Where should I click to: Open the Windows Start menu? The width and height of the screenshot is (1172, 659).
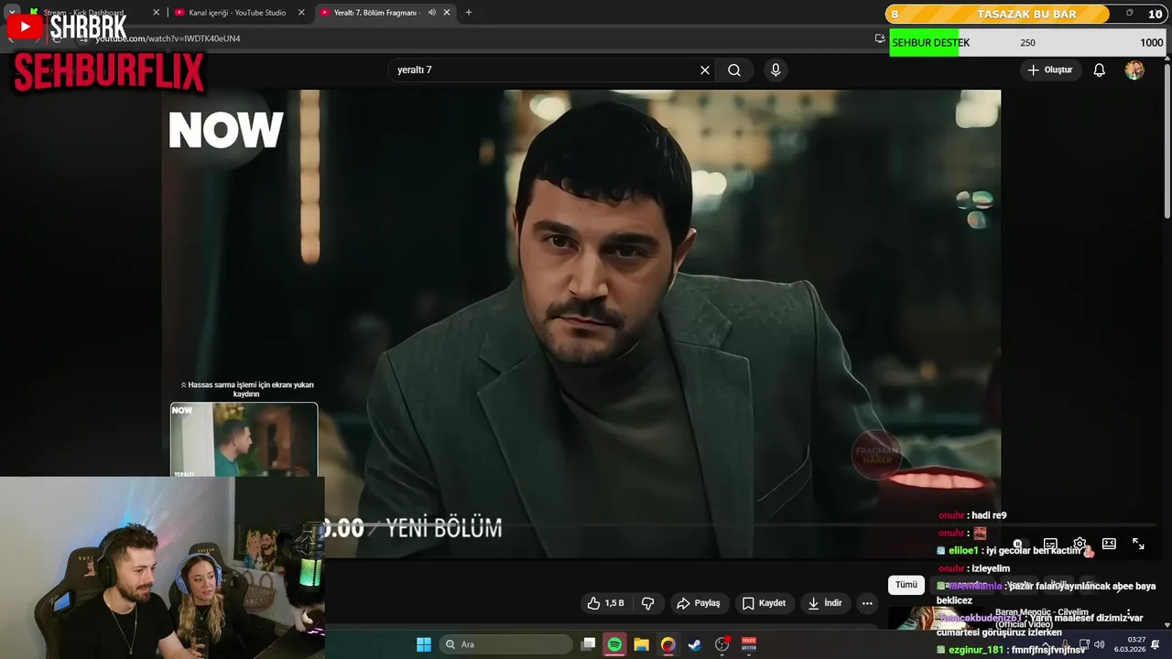point(424,644)
